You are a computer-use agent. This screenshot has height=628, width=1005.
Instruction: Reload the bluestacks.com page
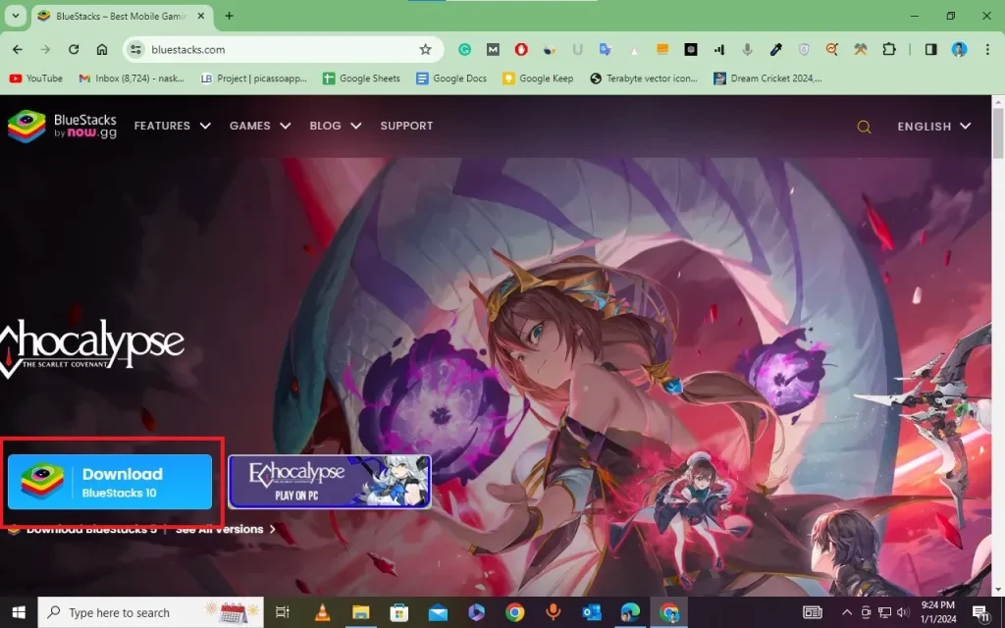(x=74, y=49)
